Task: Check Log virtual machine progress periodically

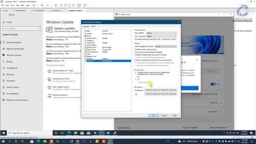Action: click(135, 52)
